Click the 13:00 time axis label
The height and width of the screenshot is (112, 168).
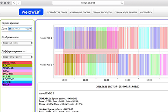(128, 80)
